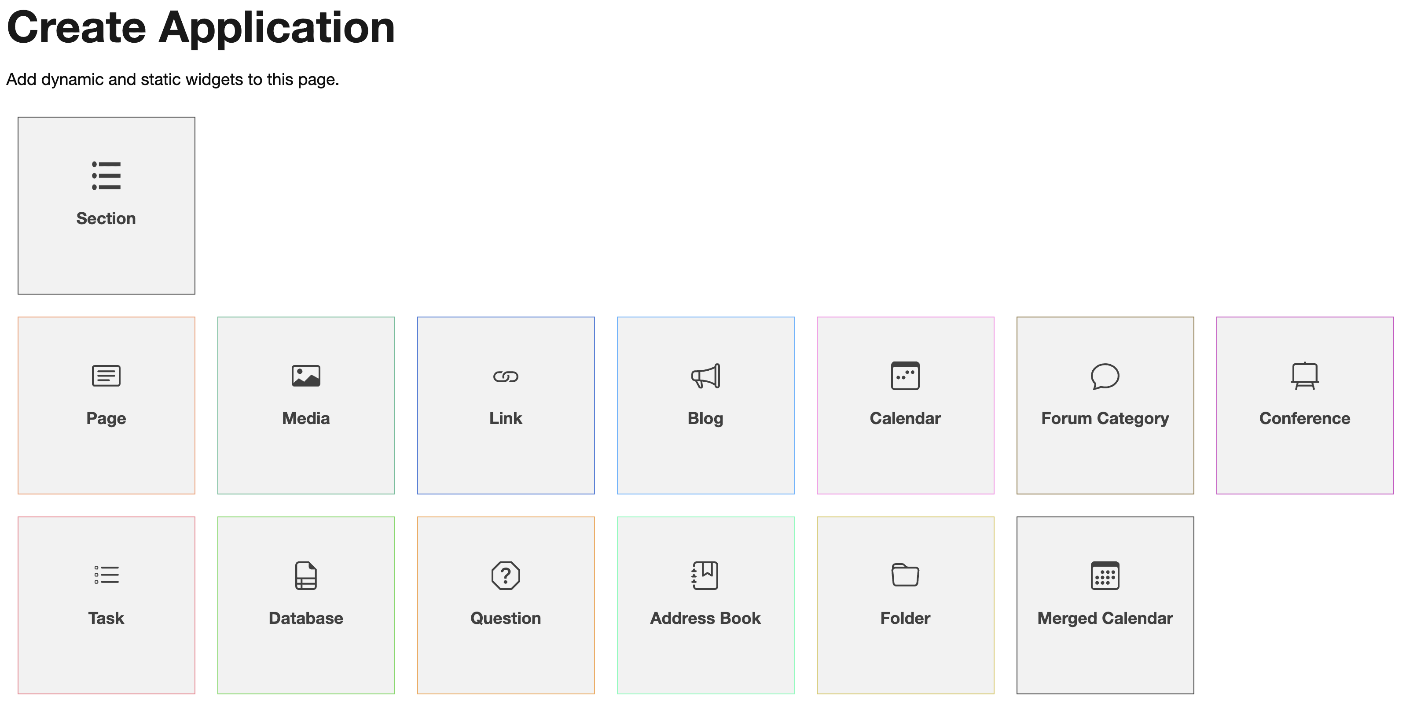Select the Task widget
This screenshot has height=708, width=1417.
click(106, 606)
